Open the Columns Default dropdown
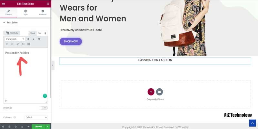The height and width of the screenshot is (129, 258). pyautogui.click(x=36, y=117)
